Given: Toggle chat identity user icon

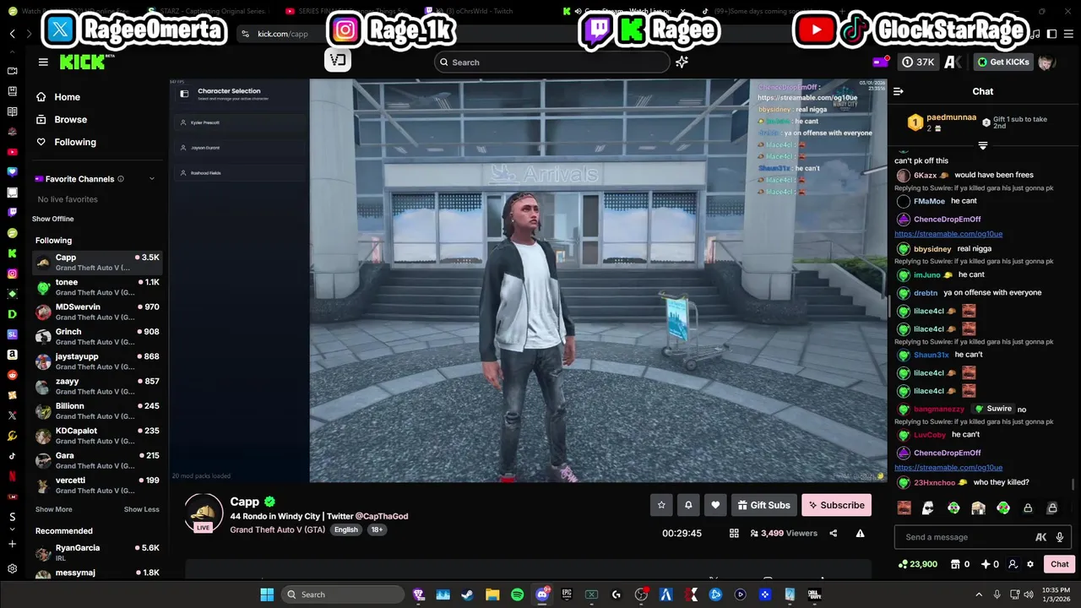Looking at the screenshot, I should pos(1013,564).
